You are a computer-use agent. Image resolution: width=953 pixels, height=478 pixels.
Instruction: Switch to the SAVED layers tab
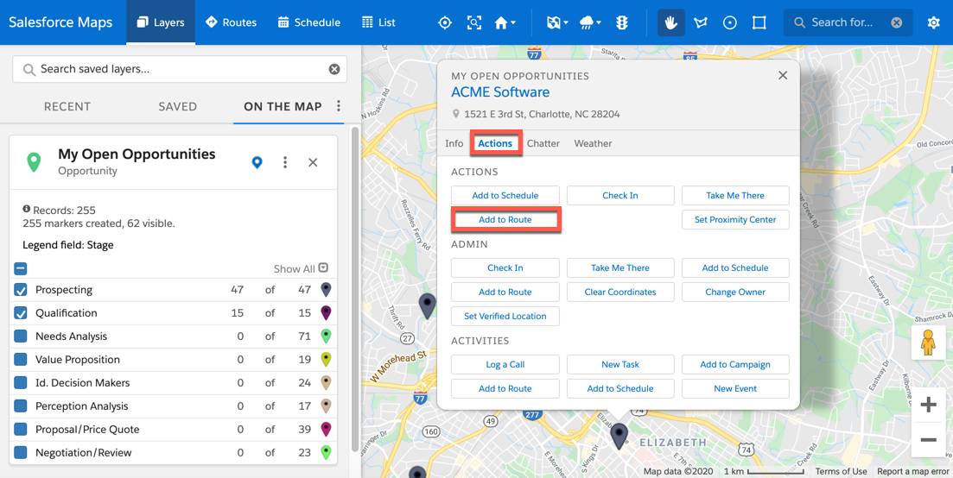click(x=177, y=107)
